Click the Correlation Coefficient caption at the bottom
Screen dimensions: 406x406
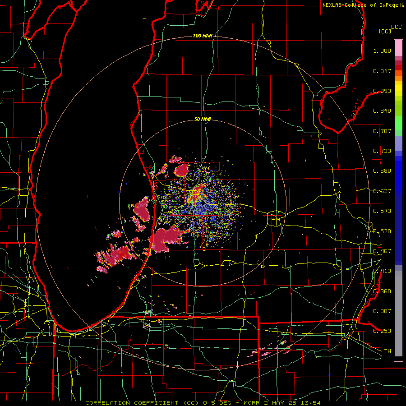pyautogui.click(x=203, y=403)
